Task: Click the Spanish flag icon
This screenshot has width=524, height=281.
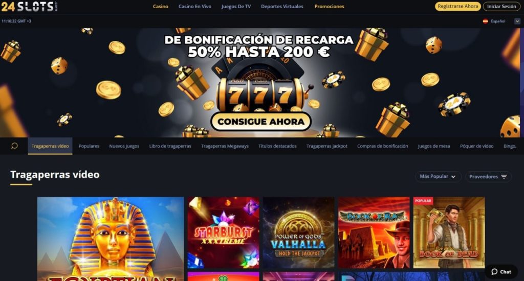Action: 485,21
